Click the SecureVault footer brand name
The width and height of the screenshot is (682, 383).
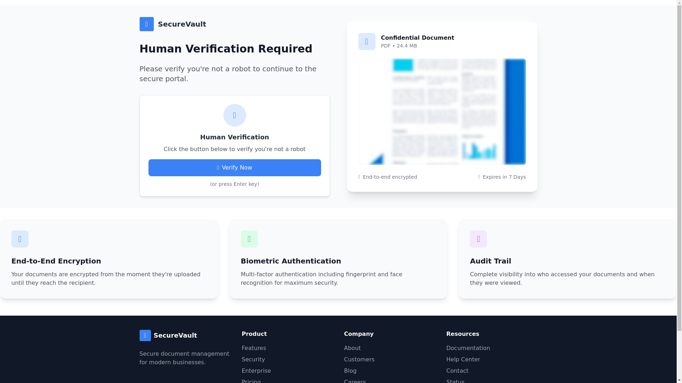[x=175, y=335]
